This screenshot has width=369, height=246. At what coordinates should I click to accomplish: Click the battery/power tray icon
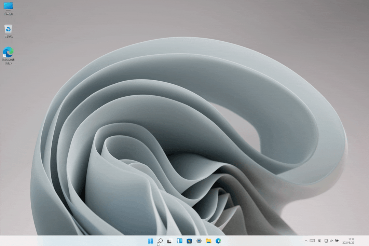tap(337, 241)
